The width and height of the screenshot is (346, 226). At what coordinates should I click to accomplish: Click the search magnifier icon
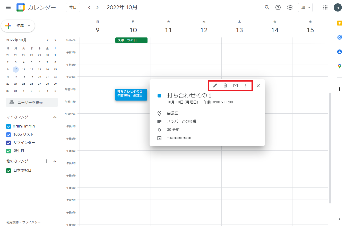pyautogui.click(x=267, y=7)
